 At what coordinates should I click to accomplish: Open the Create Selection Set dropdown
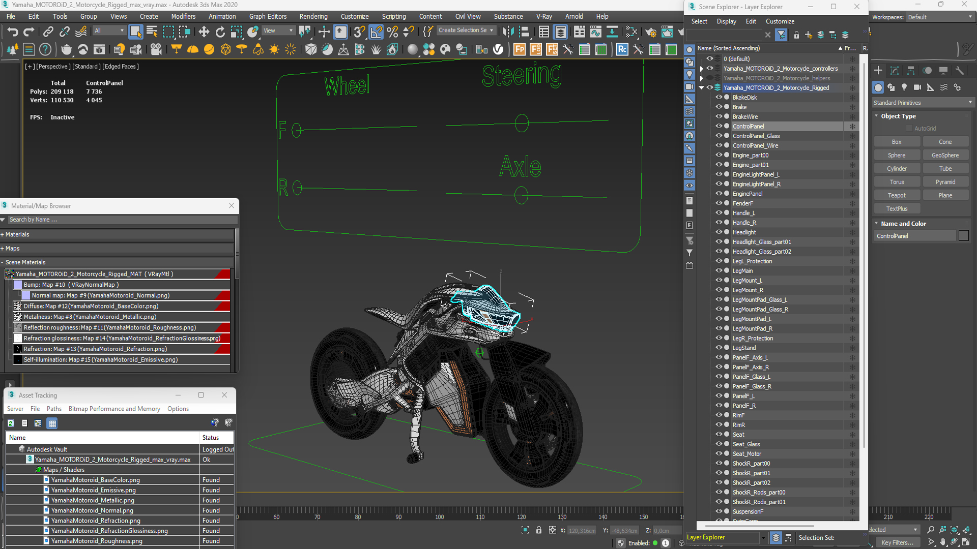(x=466, y=30)
